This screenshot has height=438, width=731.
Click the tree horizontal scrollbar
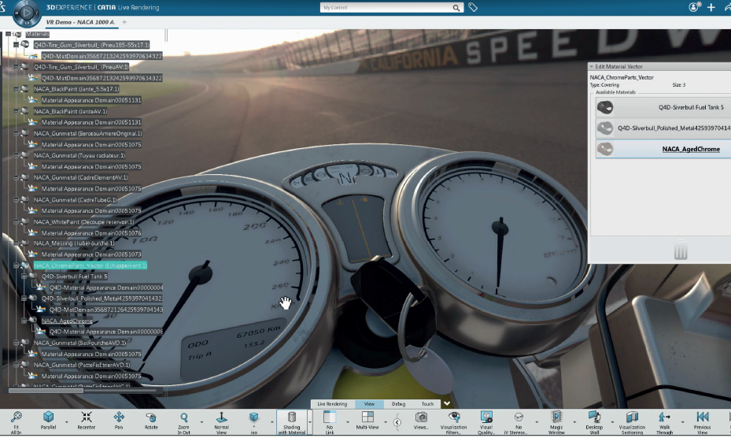point(46,391)
